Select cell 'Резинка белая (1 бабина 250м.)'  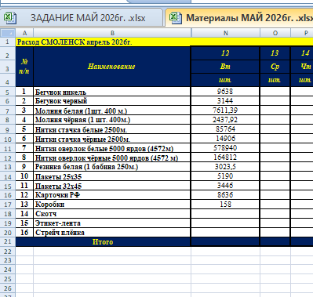click(x=112, y=167)
